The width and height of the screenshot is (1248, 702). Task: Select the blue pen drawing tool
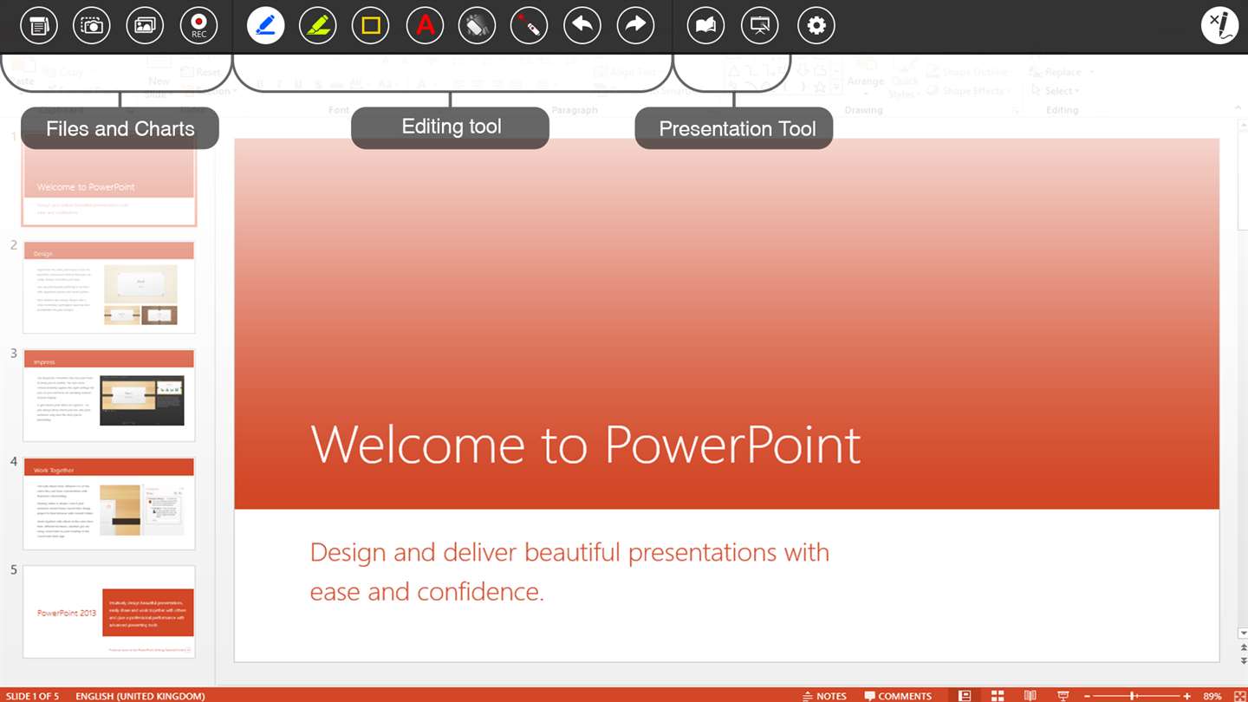265,25
